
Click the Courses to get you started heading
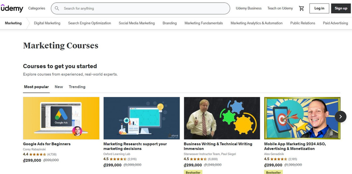point(60,66)
